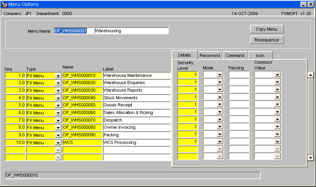
Task: Select the Despatch label
Action: tap(137, 120)
